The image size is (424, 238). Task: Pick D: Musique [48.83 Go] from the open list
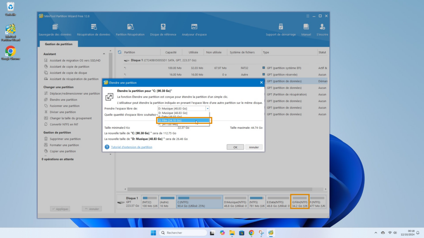183,113
